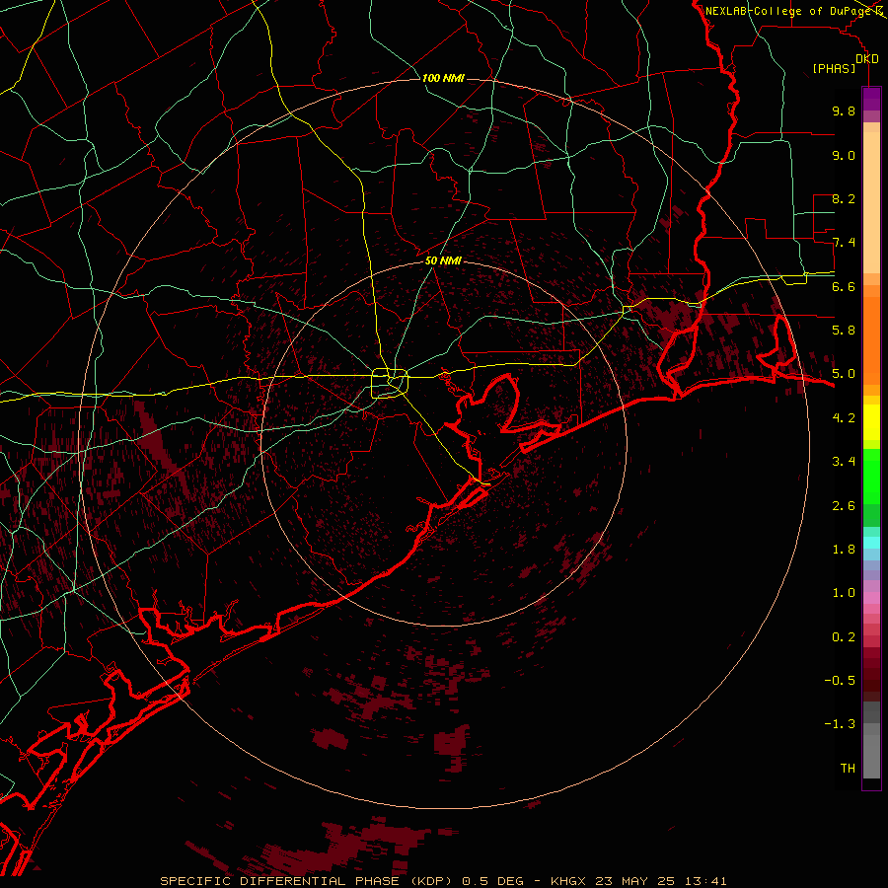Pick the purple top segment of color bar

coord(871,99)
